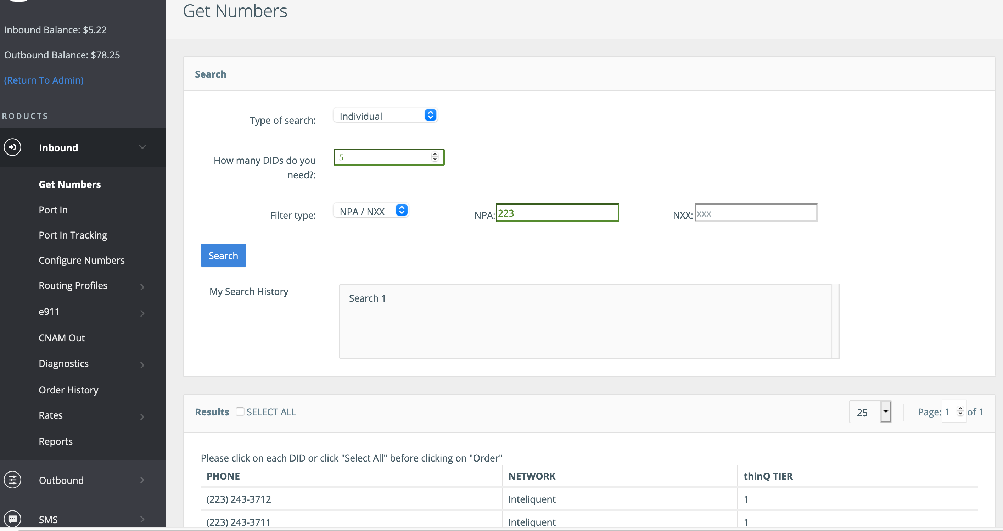Open the Routing Profiles menu item
Image resolution: width=1003 pixels, height=531 pixels.
[x=73, y=285]
